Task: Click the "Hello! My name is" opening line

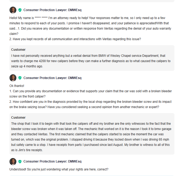Action: pyautogui.click(x=87, y=18)
